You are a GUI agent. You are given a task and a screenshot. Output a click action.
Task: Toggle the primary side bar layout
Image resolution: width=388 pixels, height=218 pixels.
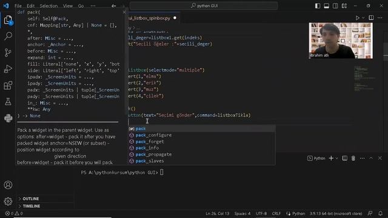click(318, 5)
